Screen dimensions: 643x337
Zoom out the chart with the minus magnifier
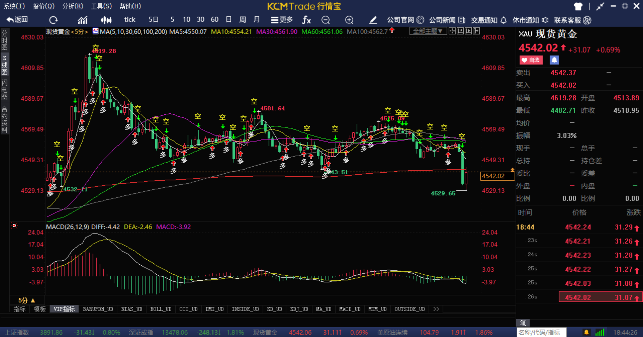tap(326, 20)
